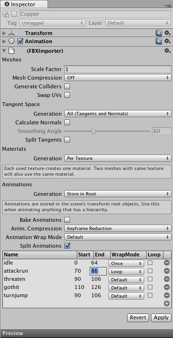Image resolution: width=173 pixels, height=338 pixels.
Task: Click the Apply button
Action: (x=161, y=317)
